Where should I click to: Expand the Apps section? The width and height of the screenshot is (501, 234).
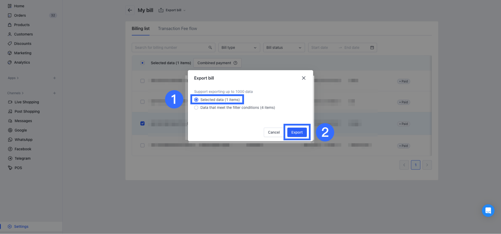(x=13, y=78)
